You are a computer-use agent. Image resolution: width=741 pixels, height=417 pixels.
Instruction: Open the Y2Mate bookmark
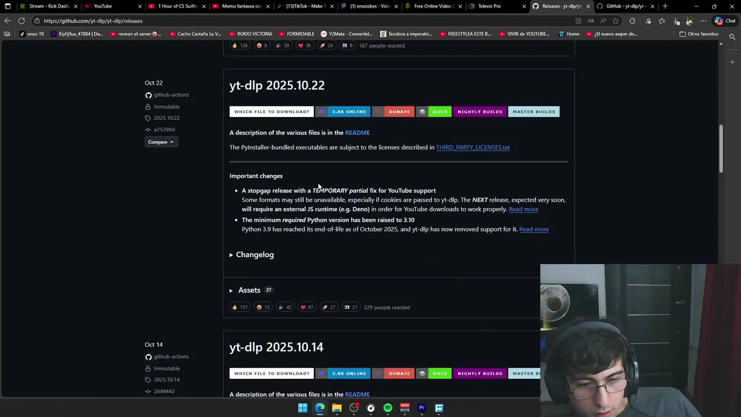346,34
